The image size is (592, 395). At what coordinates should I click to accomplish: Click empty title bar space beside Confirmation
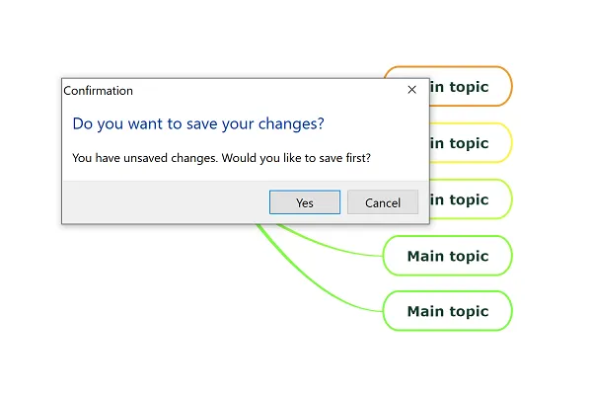[x=266, y=91]
